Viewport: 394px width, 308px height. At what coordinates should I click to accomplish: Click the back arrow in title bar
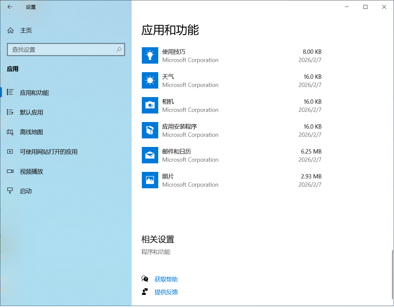coord(10,7)
